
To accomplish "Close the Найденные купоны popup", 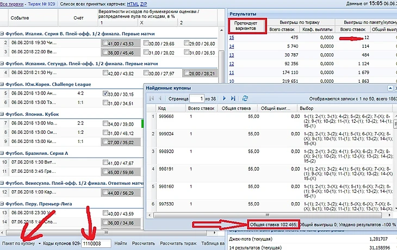I will pos(395,87).
